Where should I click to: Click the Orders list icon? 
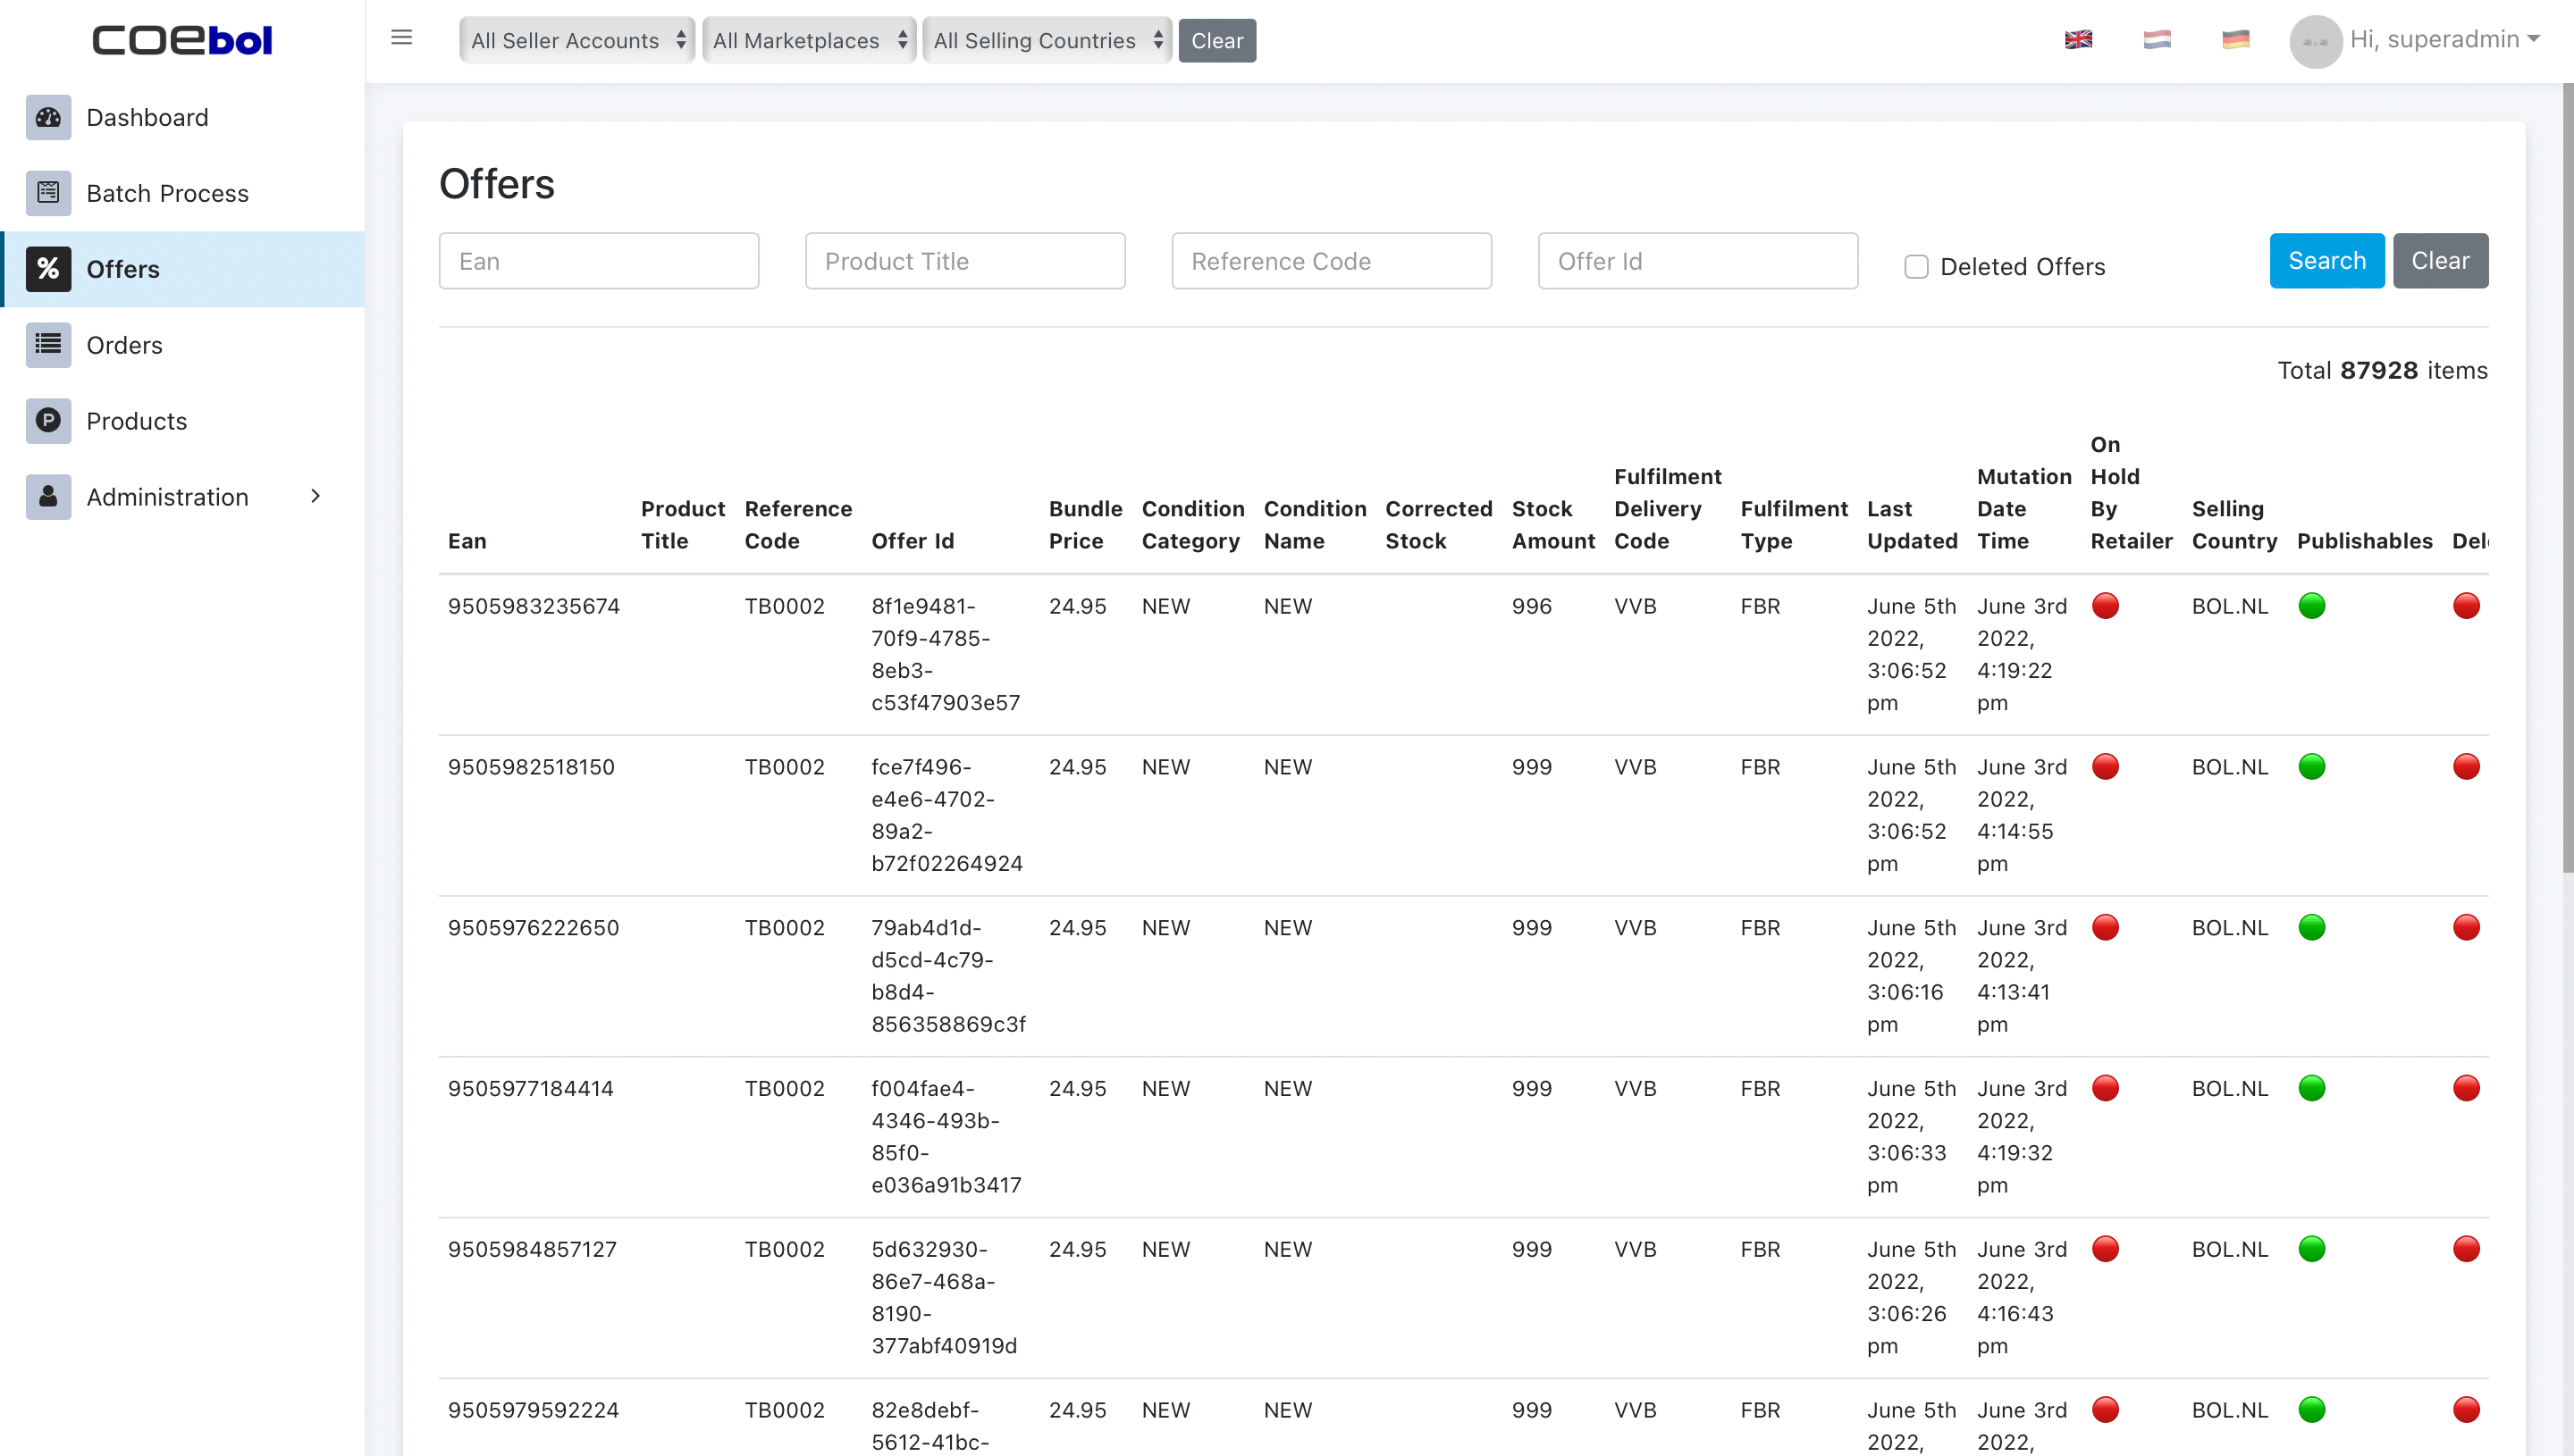[x=48, y=345]
